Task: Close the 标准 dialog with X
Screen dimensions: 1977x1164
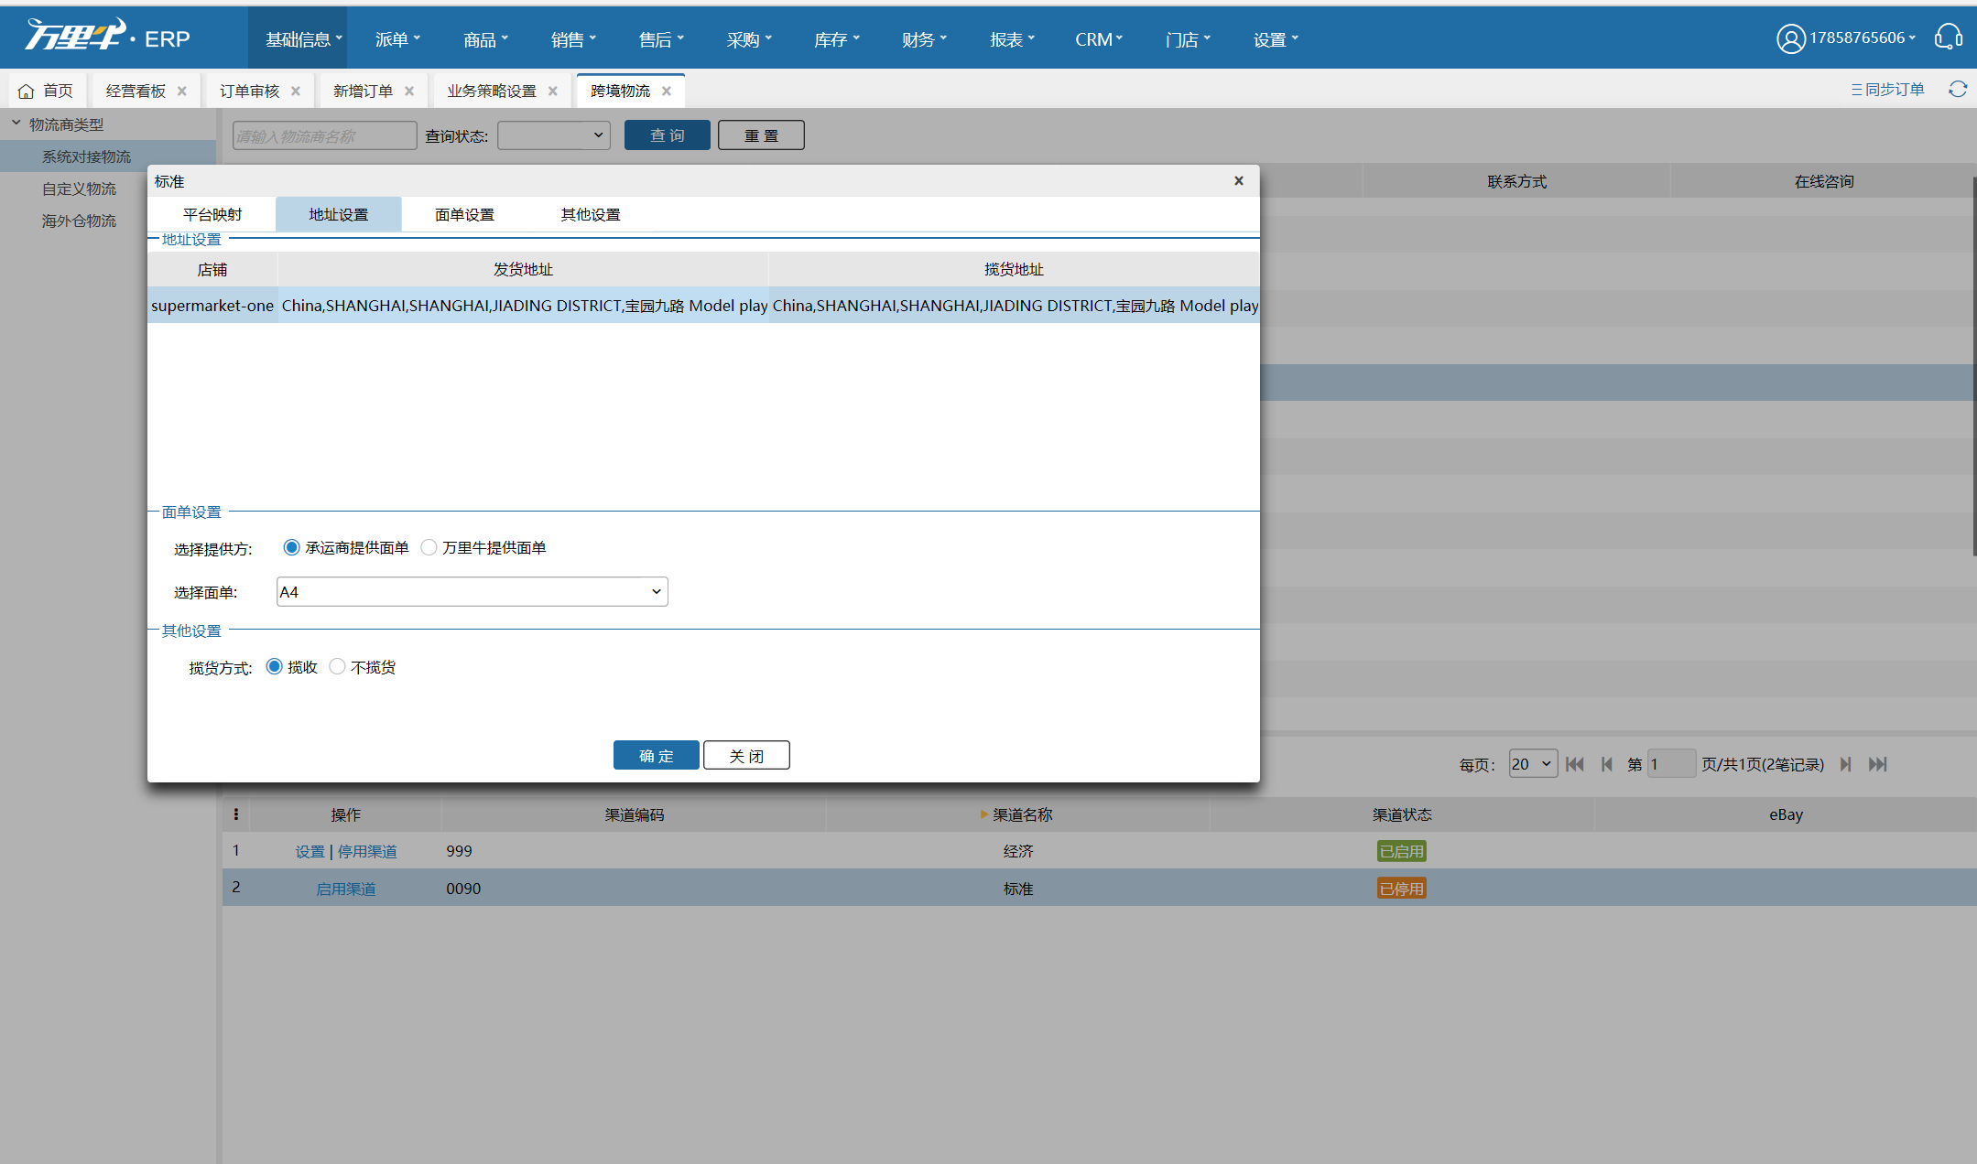Action: (x=1239, y=180)
